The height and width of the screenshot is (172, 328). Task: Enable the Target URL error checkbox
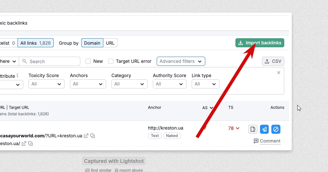[x=111, y=61]
